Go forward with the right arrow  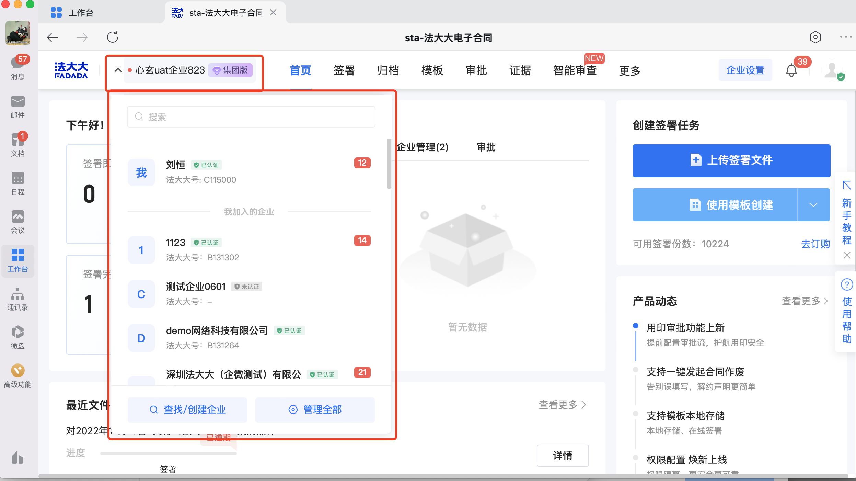82,37
